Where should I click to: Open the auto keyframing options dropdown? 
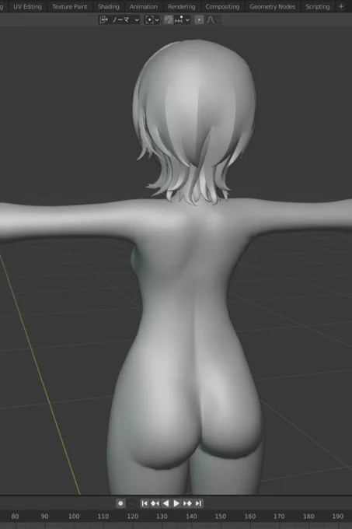coord(131,503)
